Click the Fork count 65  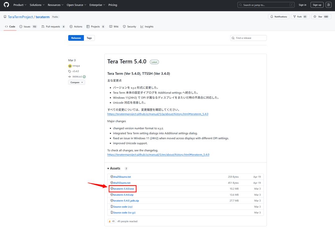pos(305,17)
